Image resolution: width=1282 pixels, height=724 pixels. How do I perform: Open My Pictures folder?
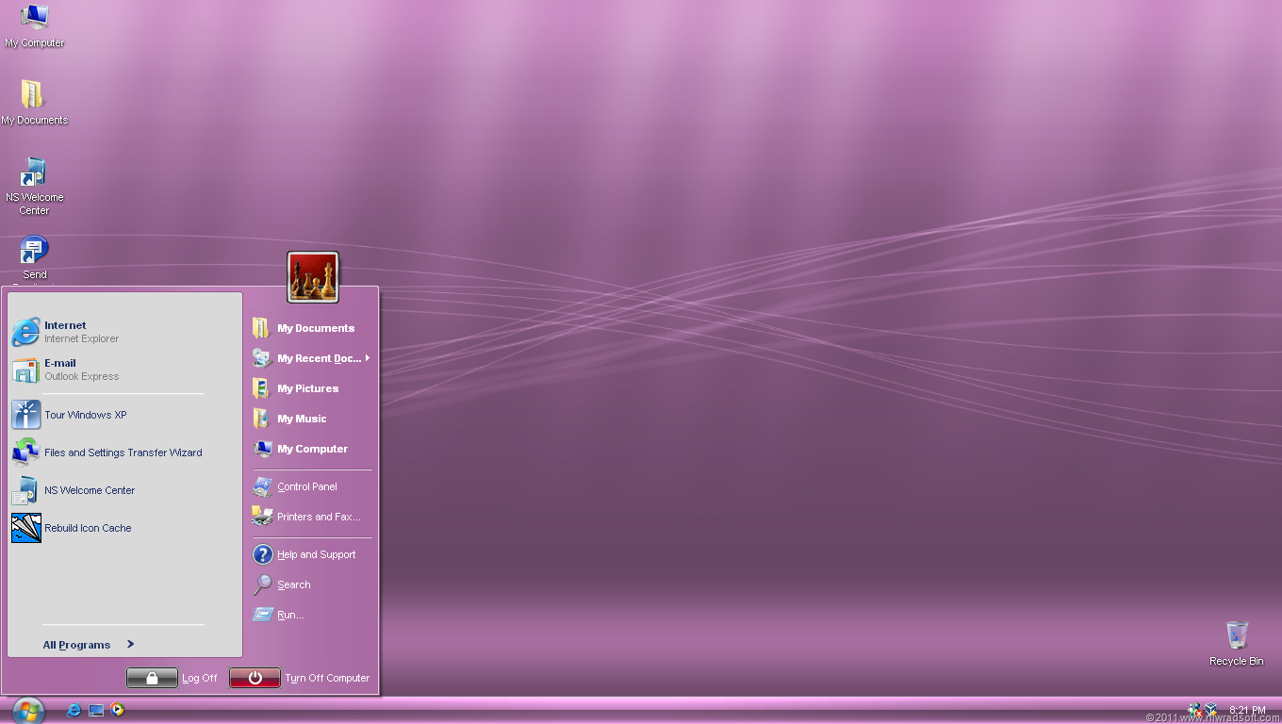(x=310, y=388)
